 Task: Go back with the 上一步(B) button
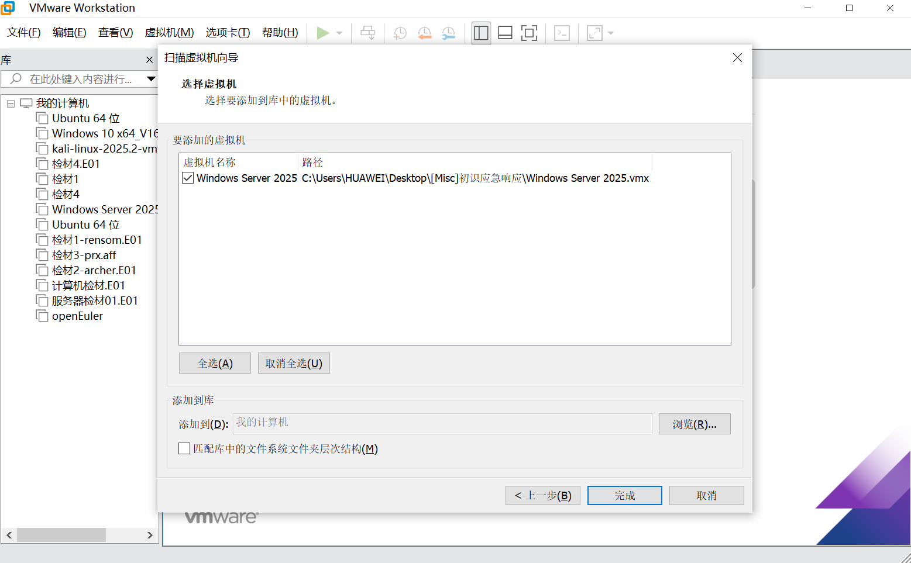pyautogui.click(x=543, y=496)
